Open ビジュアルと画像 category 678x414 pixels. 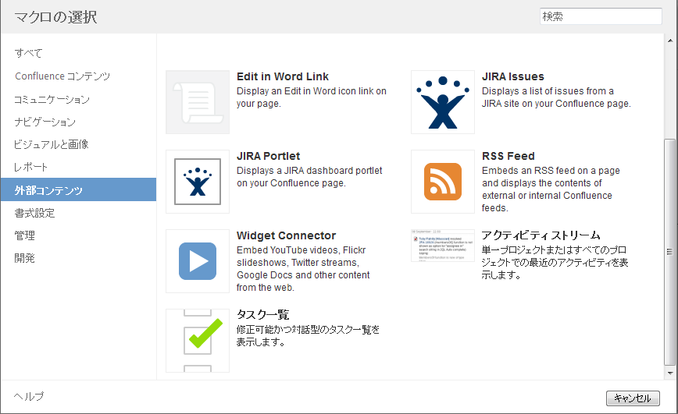point(52,144)
